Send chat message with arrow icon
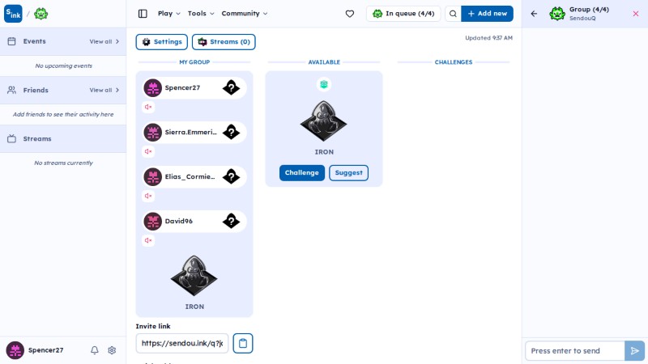The width and height of the screenshot is (648, 364). click(635, 351)
